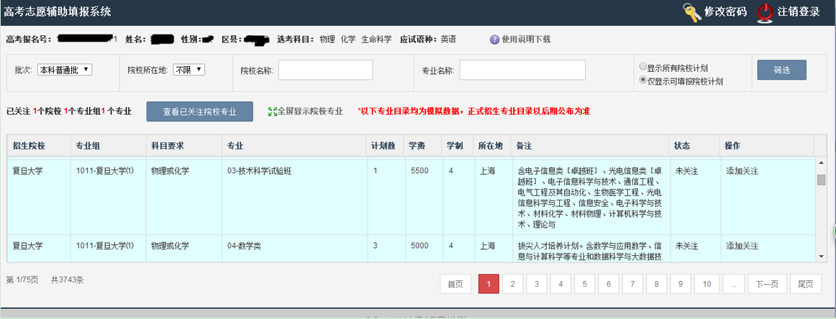The image size is (836, 319).
Task: Click 复旦大学 in the 04-数学类 row
Action: pyautogui.click(x=28, y=246)
